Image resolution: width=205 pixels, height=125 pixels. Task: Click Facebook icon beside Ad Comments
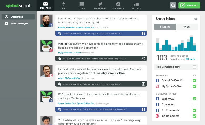pyautogui.click(x=157, y=110)
